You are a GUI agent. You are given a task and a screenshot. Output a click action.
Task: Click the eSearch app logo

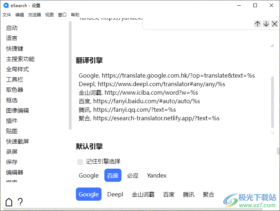pos(6,6)
